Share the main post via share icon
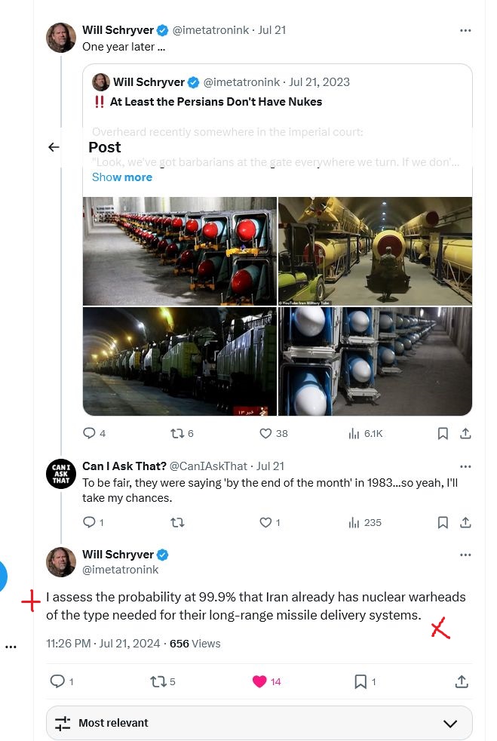This screenshot has height=741, width=497. 462,681
